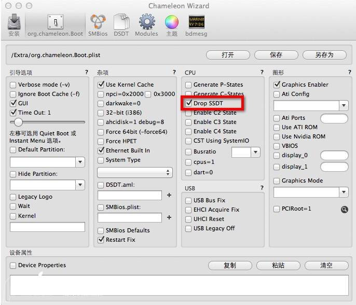Screen dimensions: 356x305
Task: Click the PCIRoot magnifier search icon
Action: coord(344,209)
